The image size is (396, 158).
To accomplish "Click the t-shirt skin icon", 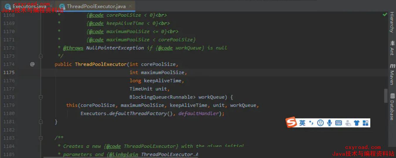I will [x=357, y=123].
